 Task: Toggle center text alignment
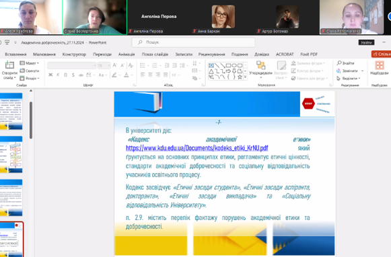coord(150,74)
